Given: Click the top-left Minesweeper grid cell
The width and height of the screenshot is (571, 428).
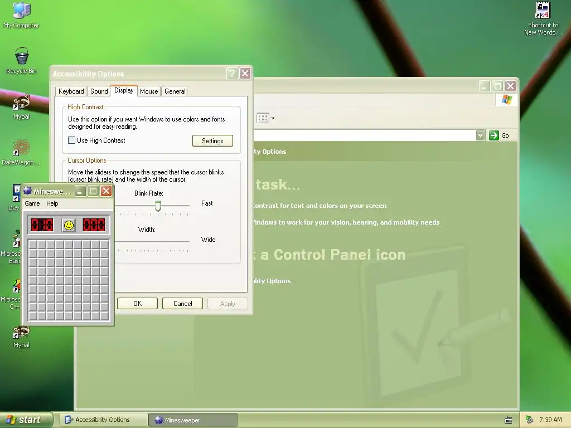Looking at the screenshot, I should coord(33,245).
